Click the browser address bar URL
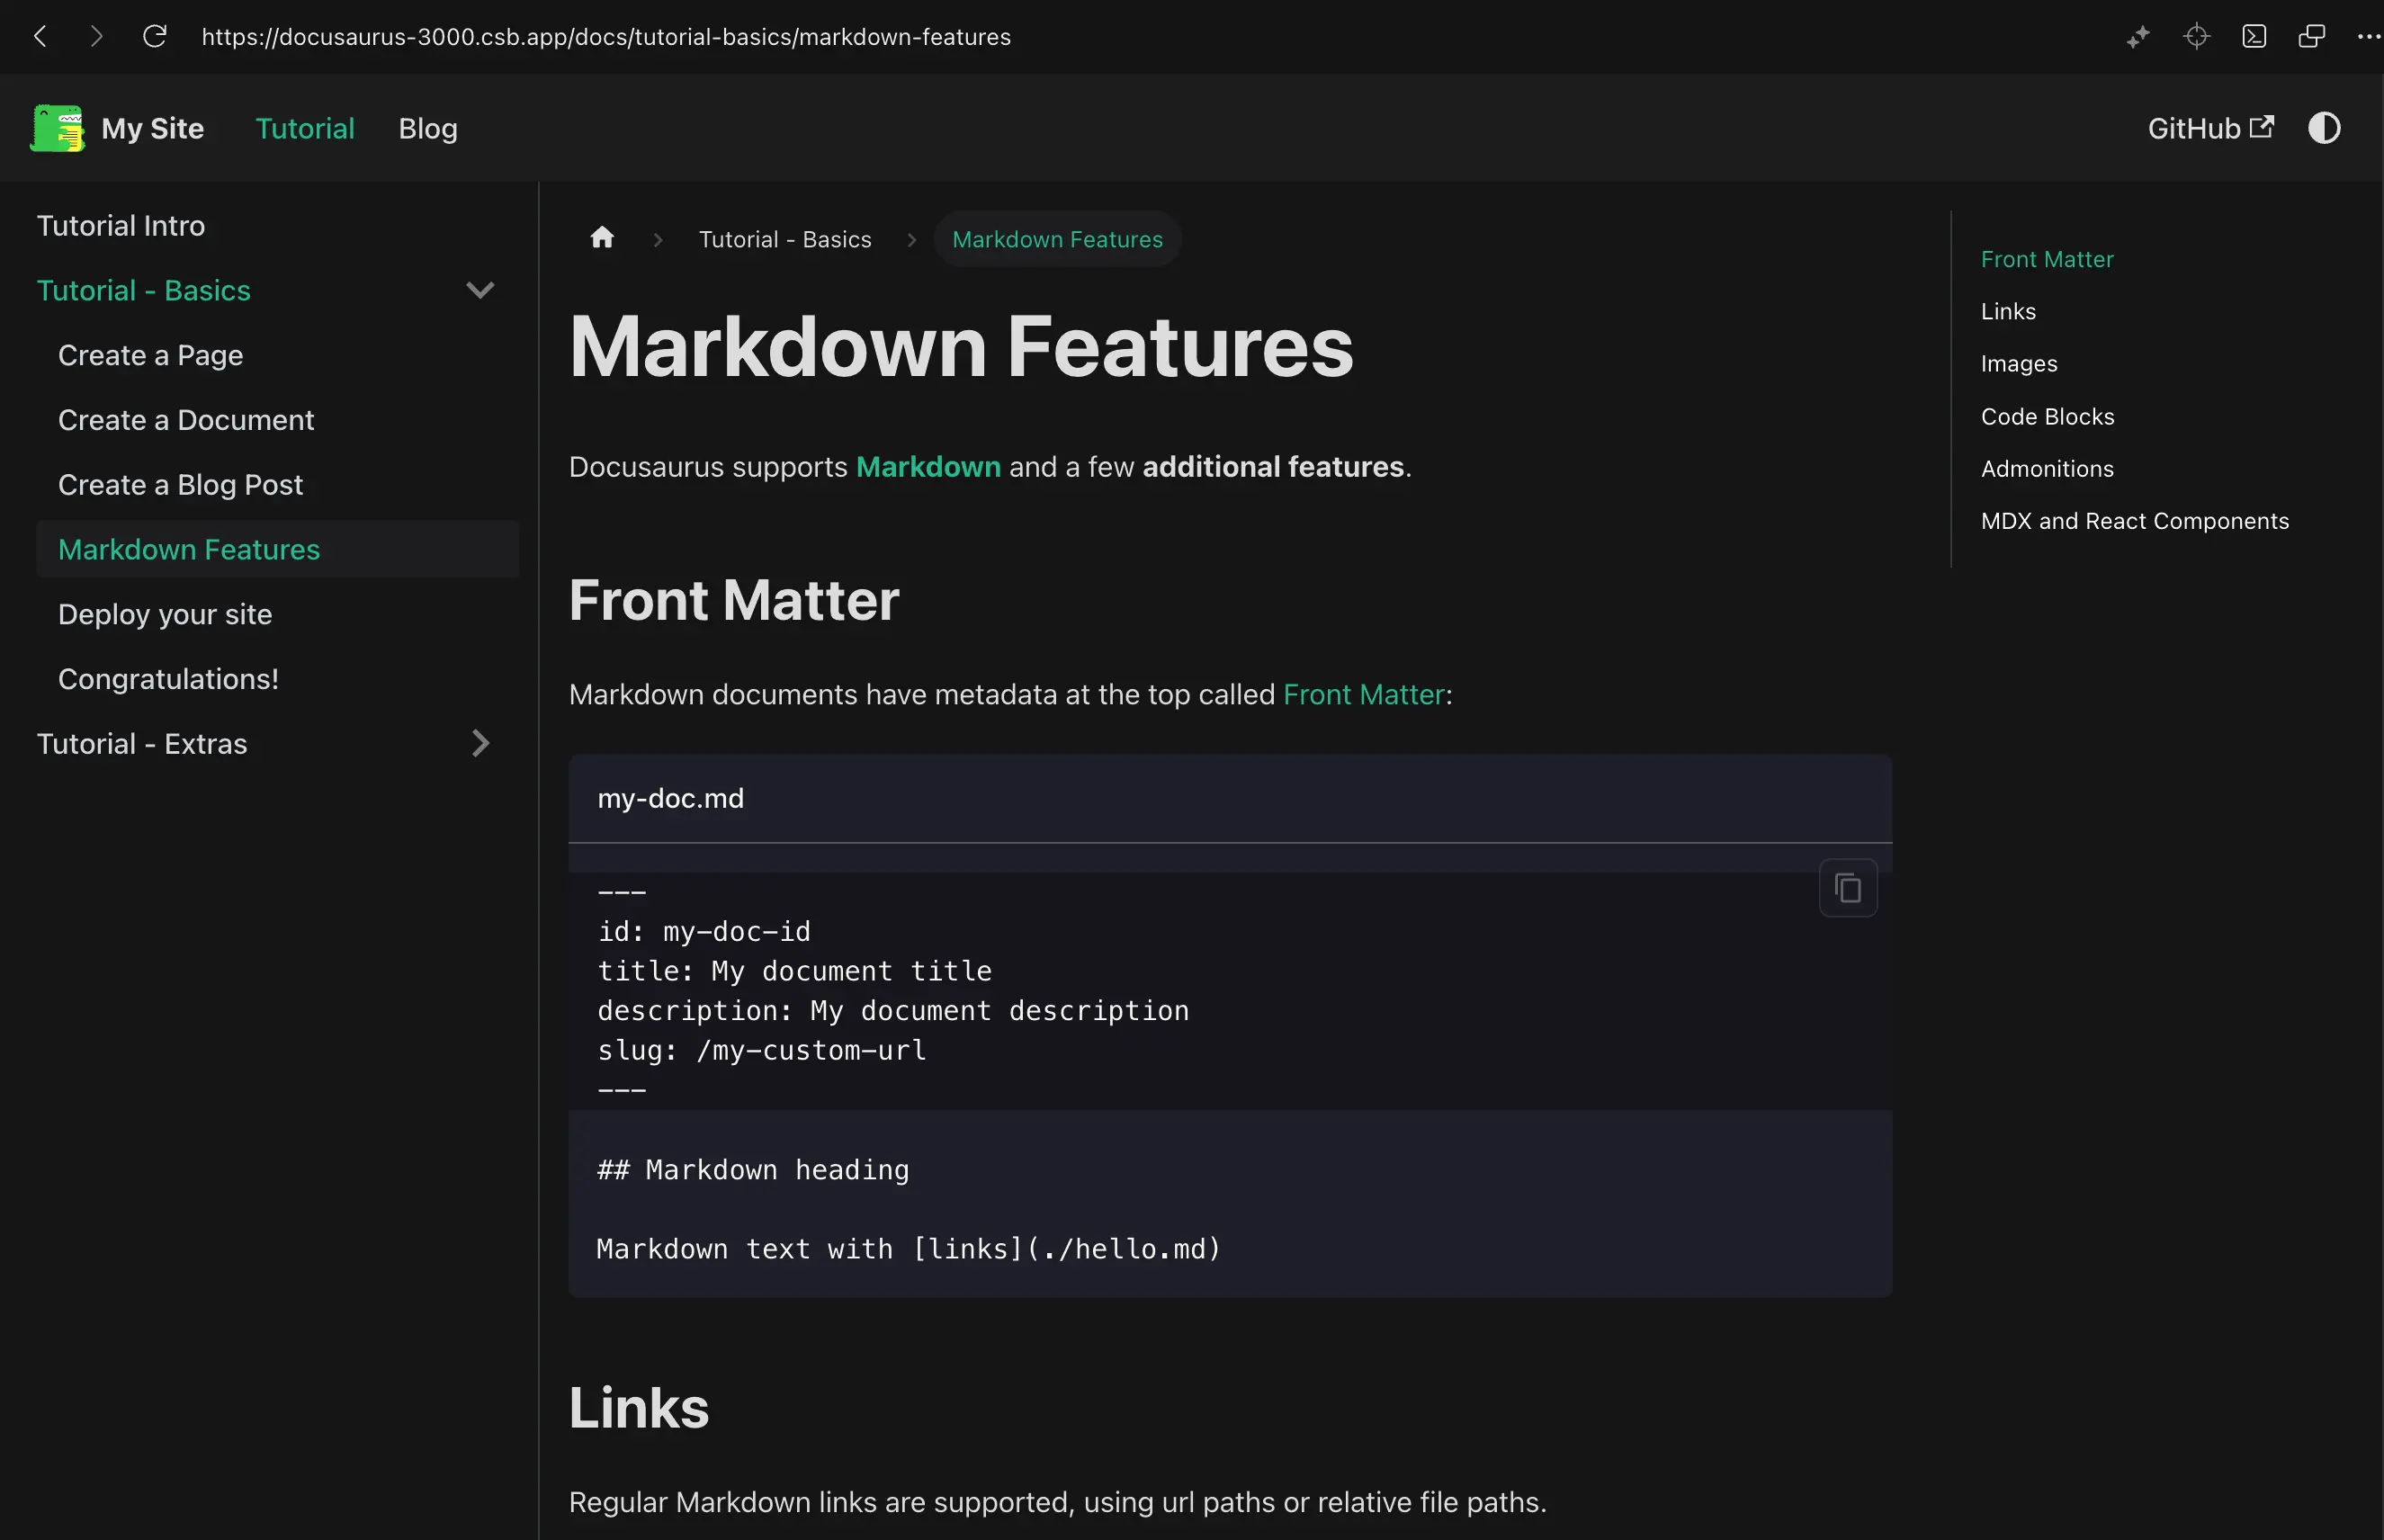This screenshot has width=2384, height=1540. (606, 37)
